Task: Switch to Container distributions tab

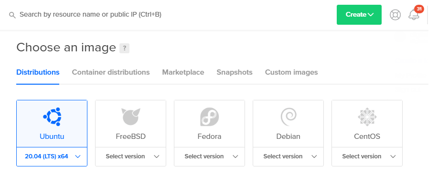Action: point(111,72)
